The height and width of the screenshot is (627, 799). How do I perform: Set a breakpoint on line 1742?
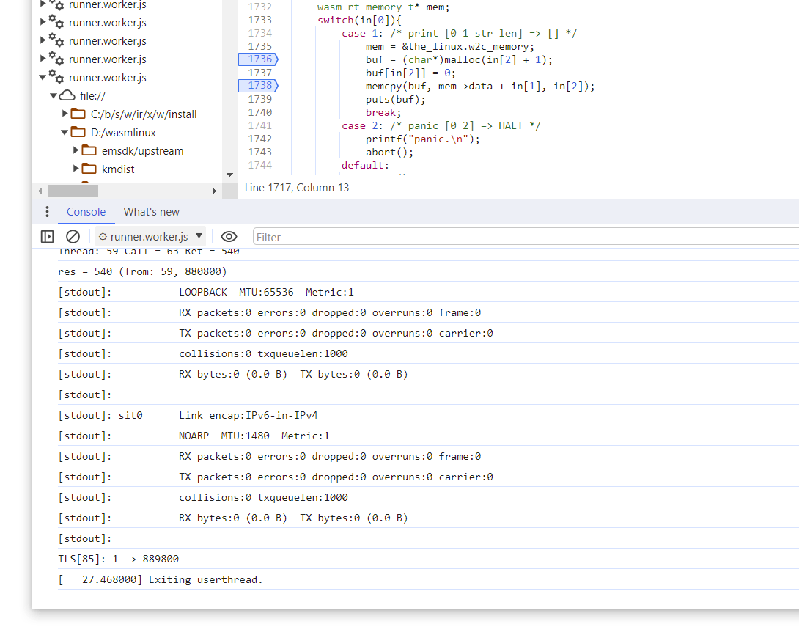click(260, 139)
